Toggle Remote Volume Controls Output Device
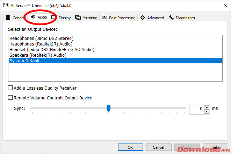Image resolution: width=231 pixels, height=154 pixels. 10,98
